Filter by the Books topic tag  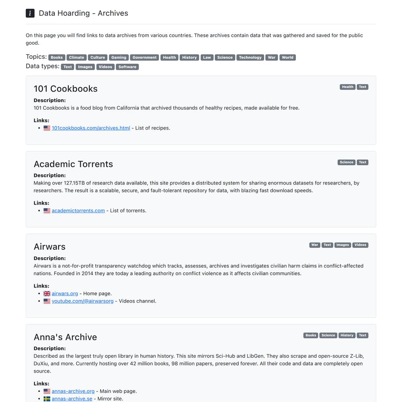point(57,57)
